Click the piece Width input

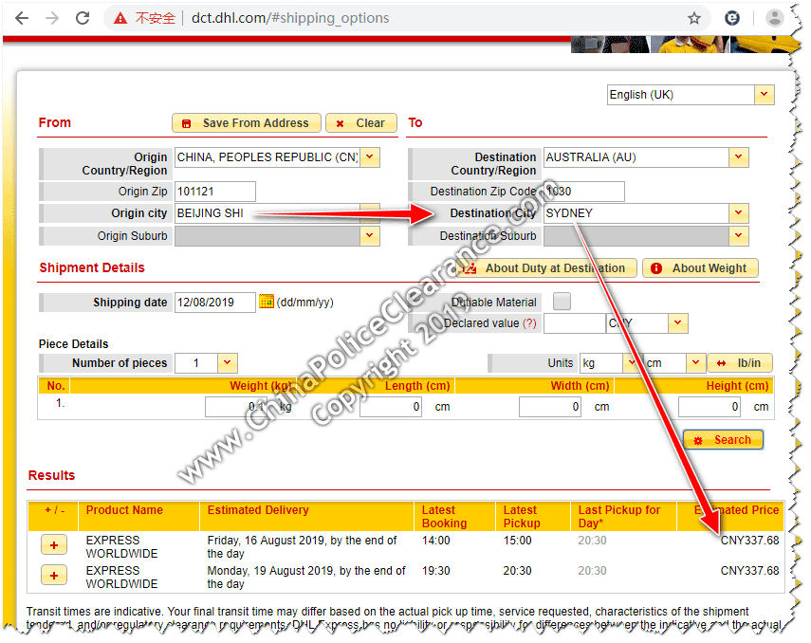coord(550,407)
